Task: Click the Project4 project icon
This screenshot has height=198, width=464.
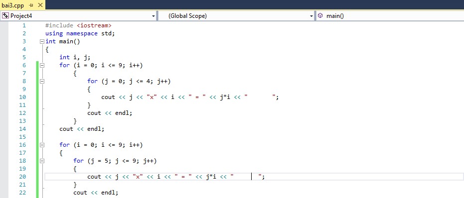Action: click(x=5, y=16)
